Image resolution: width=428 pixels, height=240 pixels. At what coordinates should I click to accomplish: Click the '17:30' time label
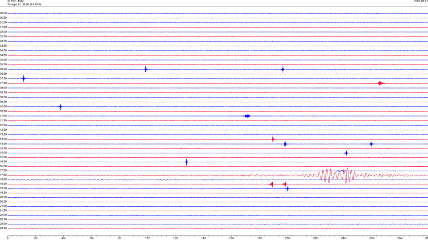coord(3,175)
